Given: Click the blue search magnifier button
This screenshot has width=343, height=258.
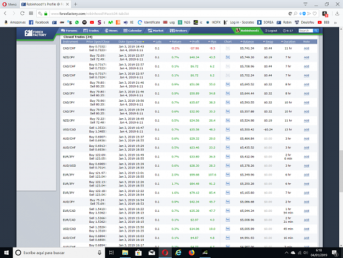Looking at the screenshot, I should (316, 31).
